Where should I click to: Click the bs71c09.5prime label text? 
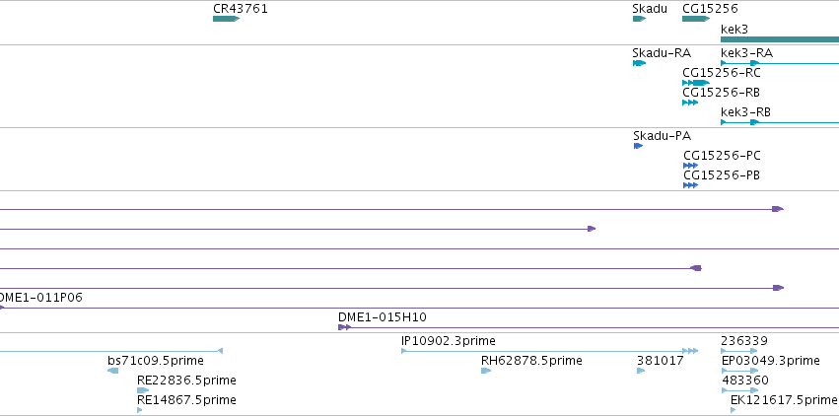click(x=156, y=361)
